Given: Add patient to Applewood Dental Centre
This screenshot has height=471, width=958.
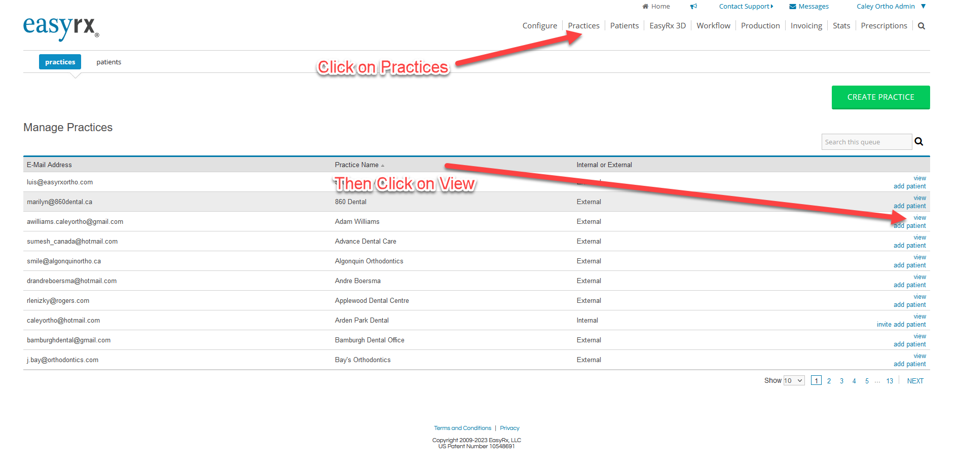Looking at the screenshot, I should click(x=909, y=305).
